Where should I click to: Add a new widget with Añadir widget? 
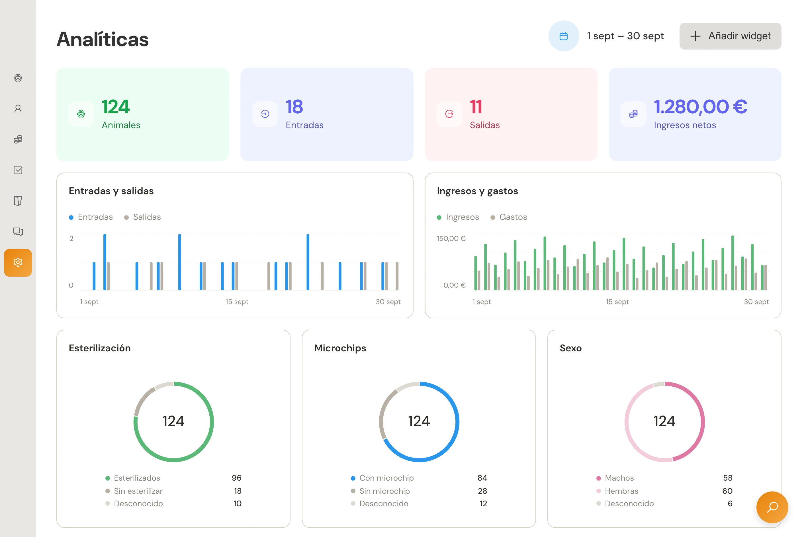(x=731, y=36)
